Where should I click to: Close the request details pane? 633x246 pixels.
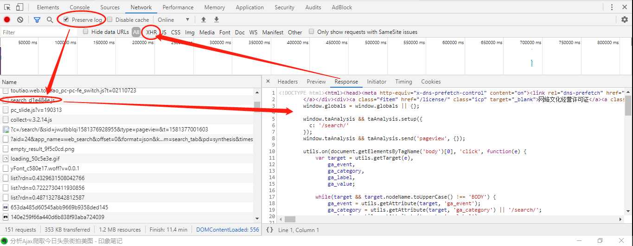point(268,81)
